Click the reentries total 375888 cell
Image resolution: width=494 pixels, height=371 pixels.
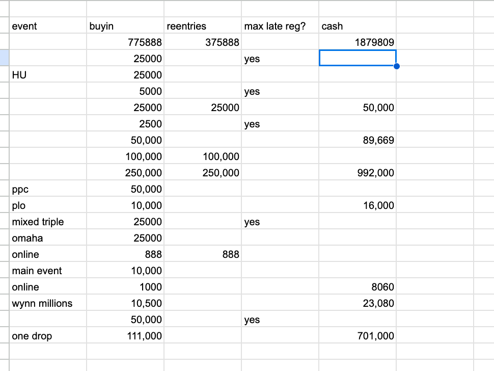pyautogui.click(x=203, y=42)
